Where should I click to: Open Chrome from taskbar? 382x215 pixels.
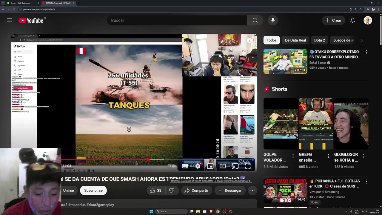coord(218,211)
